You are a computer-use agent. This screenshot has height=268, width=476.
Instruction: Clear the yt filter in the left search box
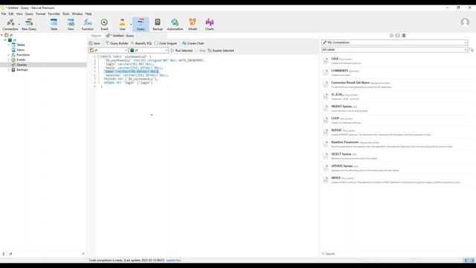(83, 254)
